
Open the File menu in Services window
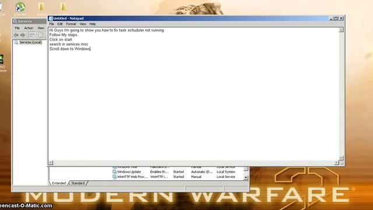17,28
